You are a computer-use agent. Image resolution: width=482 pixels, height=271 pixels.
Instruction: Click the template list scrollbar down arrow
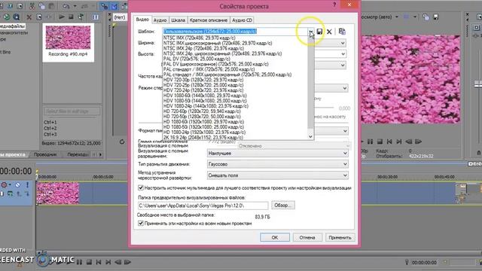(x=310, y=136)
